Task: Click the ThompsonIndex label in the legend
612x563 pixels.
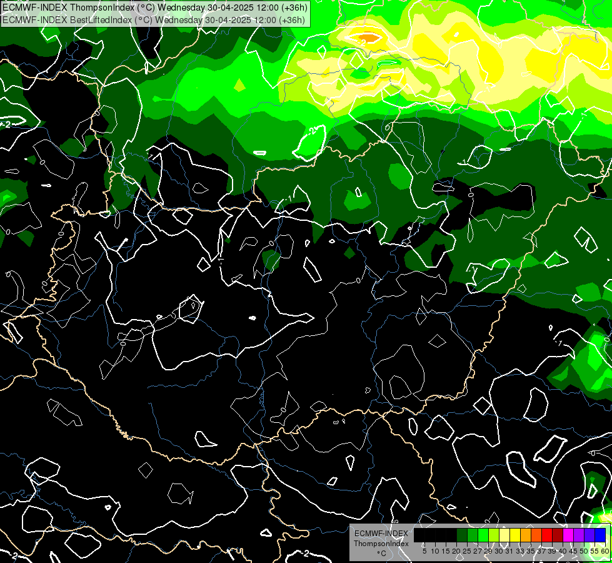Action: 381,544
